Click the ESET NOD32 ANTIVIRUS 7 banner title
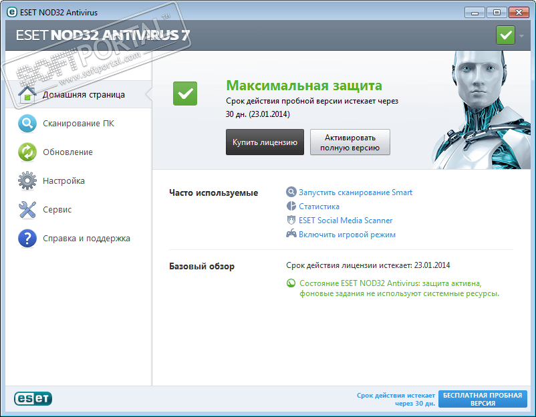 pyautogui.click(x=103, y=35)
